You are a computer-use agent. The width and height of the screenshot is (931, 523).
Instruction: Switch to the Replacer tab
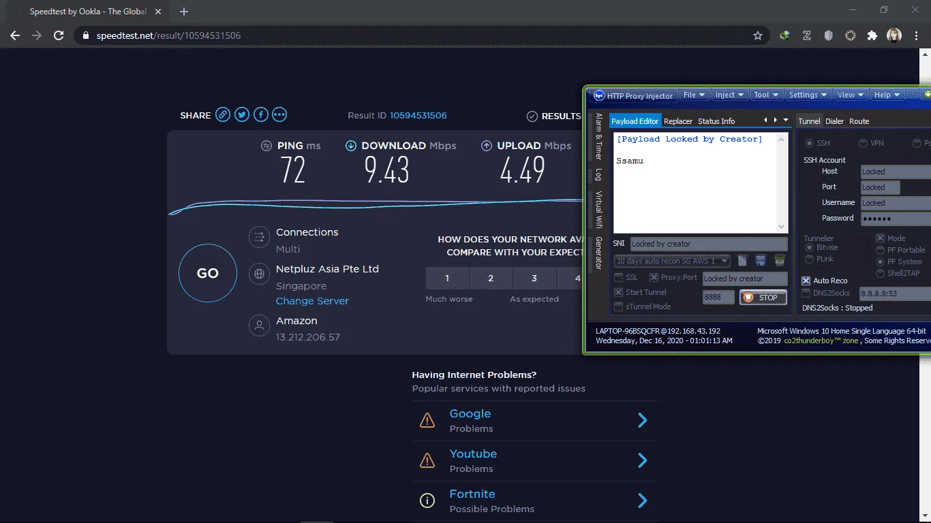[x=678, y=121]
